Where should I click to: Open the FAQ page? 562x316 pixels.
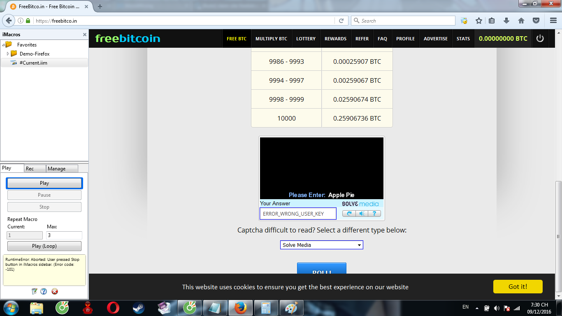point(383,39)
